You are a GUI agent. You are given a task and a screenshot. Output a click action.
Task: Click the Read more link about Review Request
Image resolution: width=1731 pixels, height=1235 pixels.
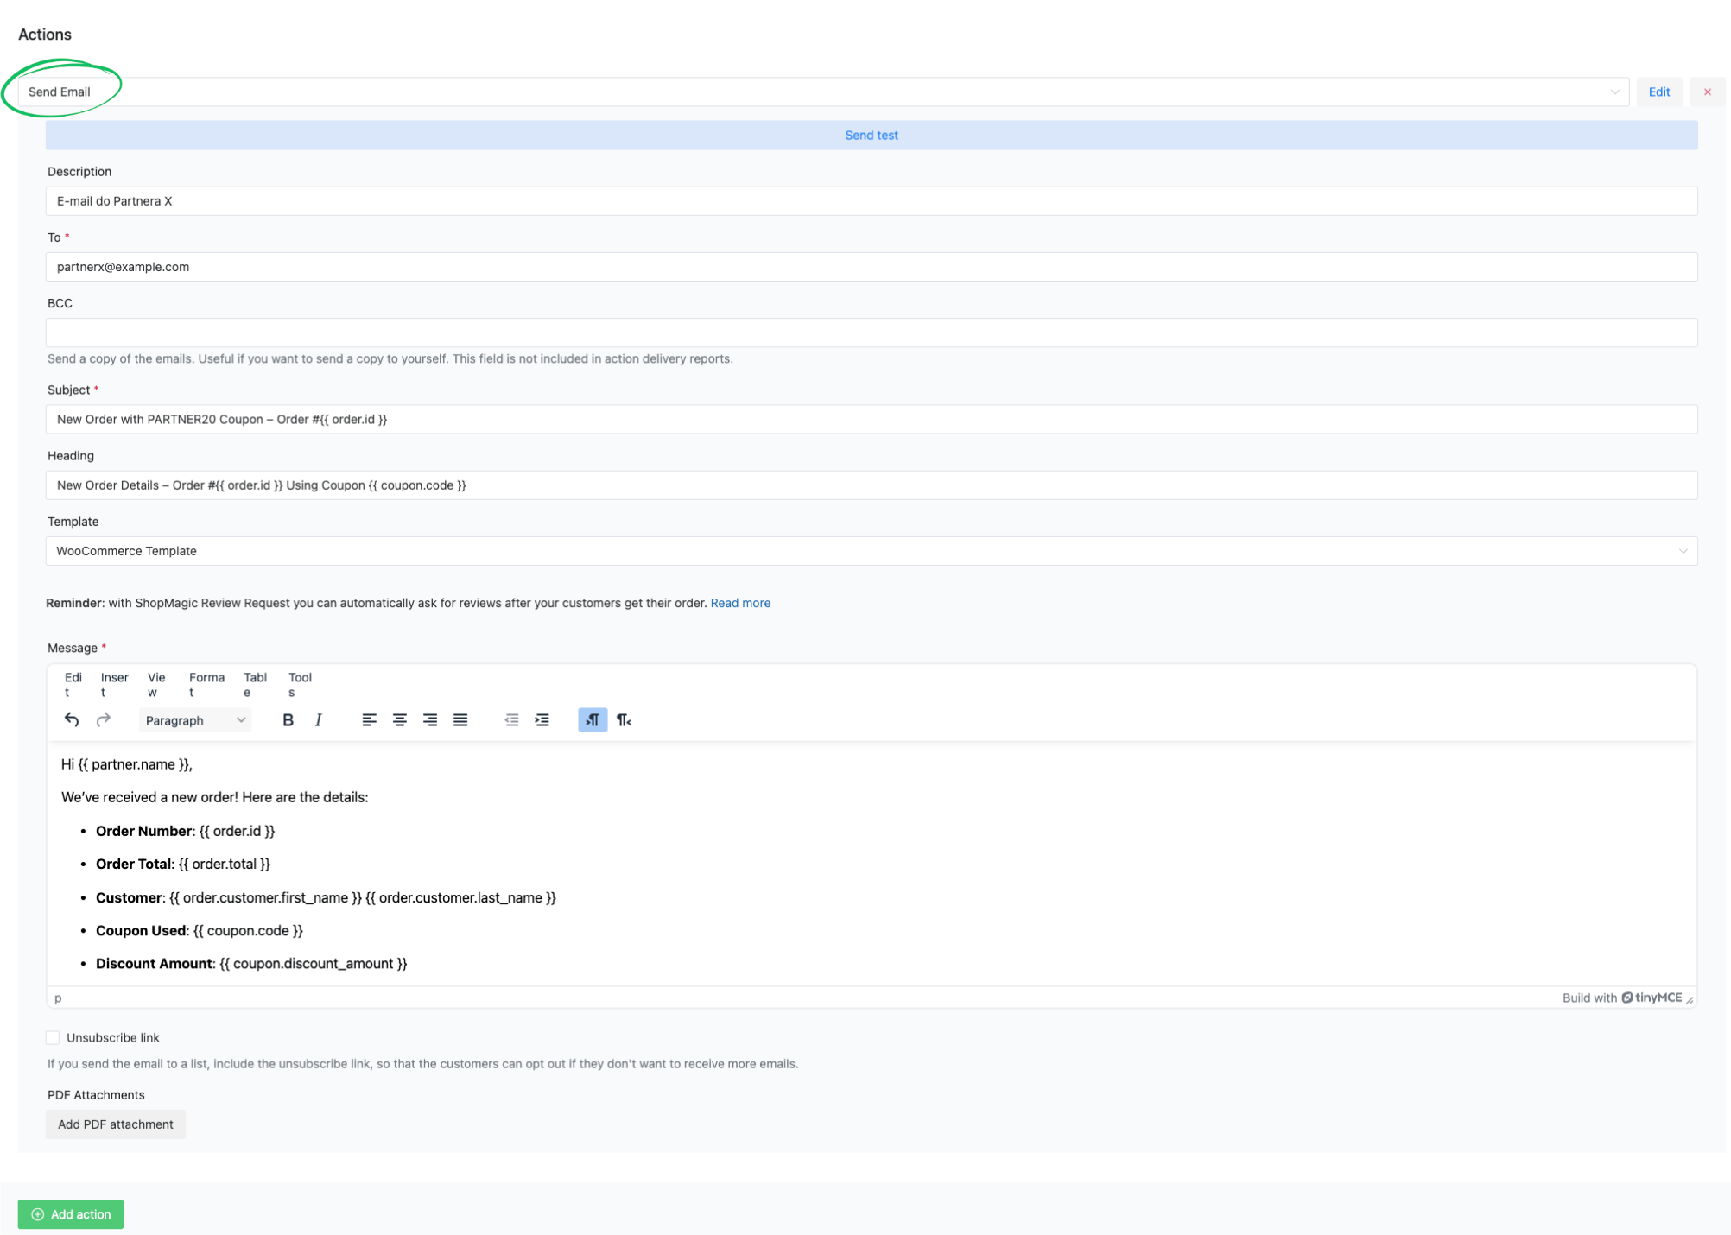739,603
